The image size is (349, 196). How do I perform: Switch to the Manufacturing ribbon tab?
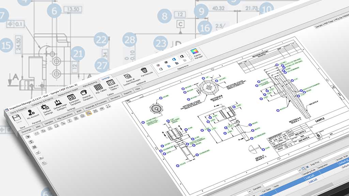pos(90,83)
